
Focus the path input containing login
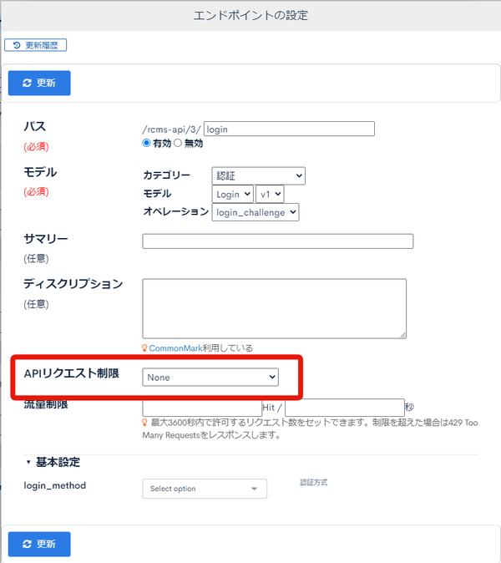point(289,129)
